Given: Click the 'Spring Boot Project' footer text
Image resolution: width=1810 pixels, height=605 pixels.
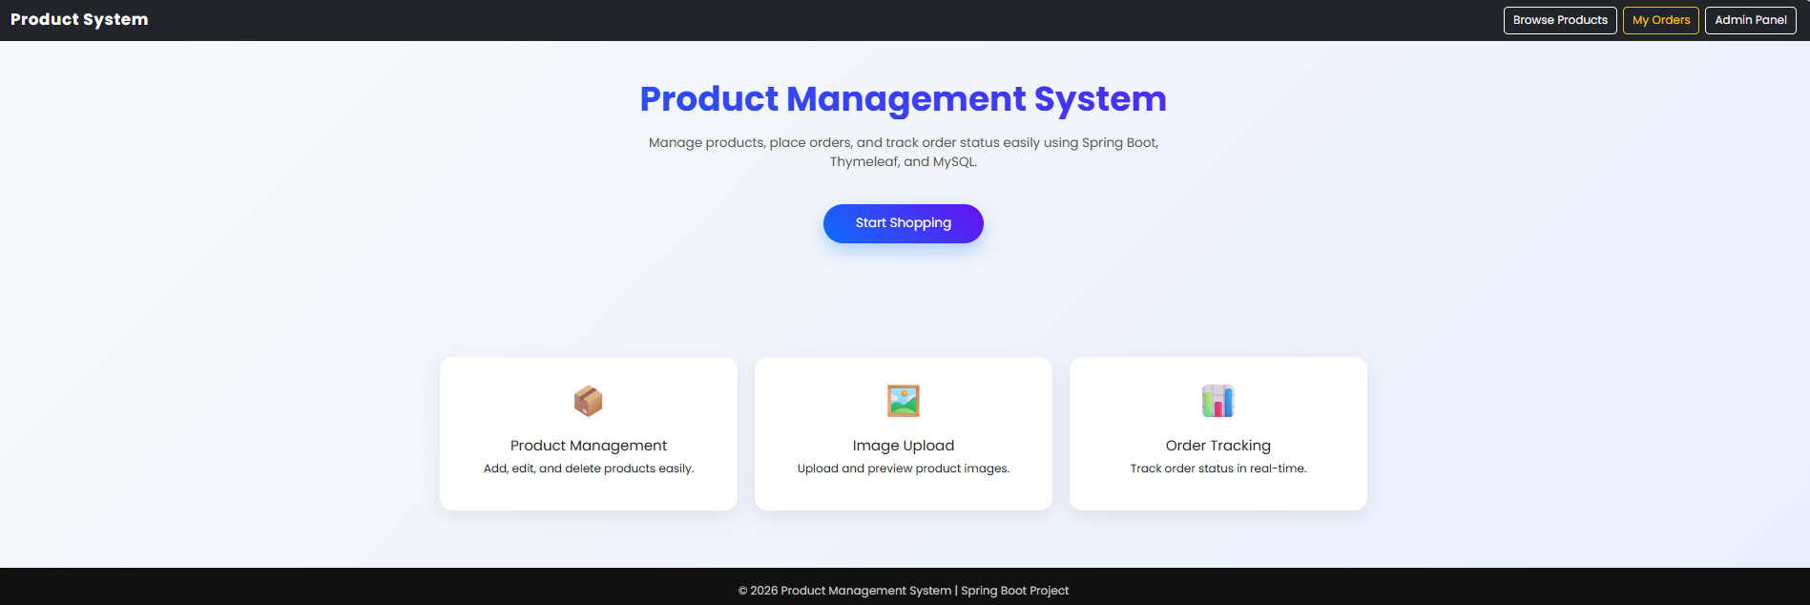Looking at the screenshot, I should coord(1015,591).
